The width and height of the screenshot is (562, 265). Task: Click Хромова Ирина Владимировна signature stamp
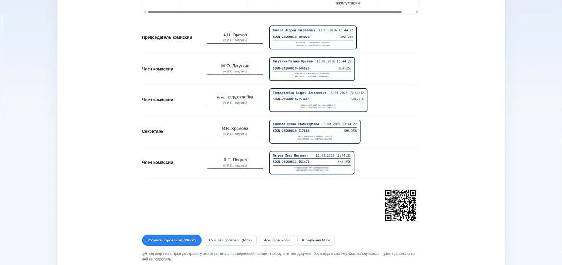pyautogui.click(x=315, y=132)
